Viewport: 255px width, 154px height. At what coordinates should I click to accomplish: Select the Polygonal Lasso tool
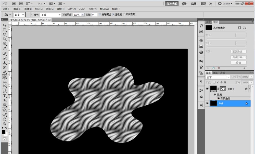5,34
